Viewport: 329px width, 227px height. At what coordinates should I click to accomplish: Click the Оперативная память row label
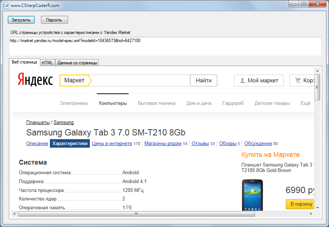(42, 208)
